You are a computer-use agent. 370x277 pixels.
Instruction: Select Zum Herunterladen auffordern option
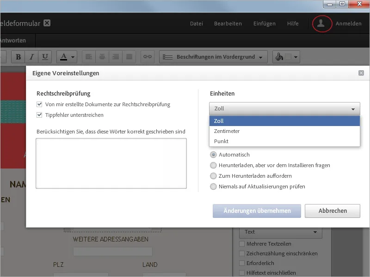pyautogui.click(x=213, y=176)
